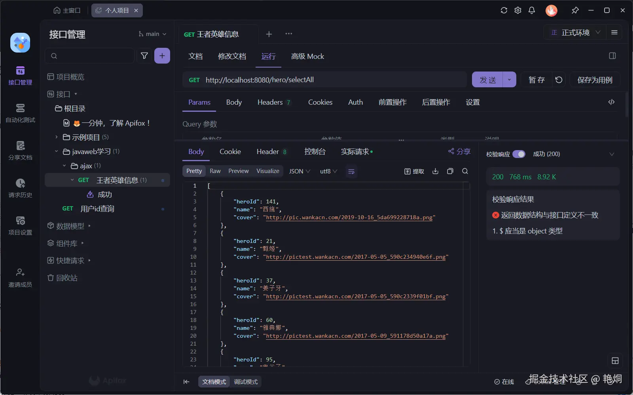Open the utf8 encoding dropdown
Image resolution: width=633 pixels, height=395 pixels.
[x=328, y=171]
